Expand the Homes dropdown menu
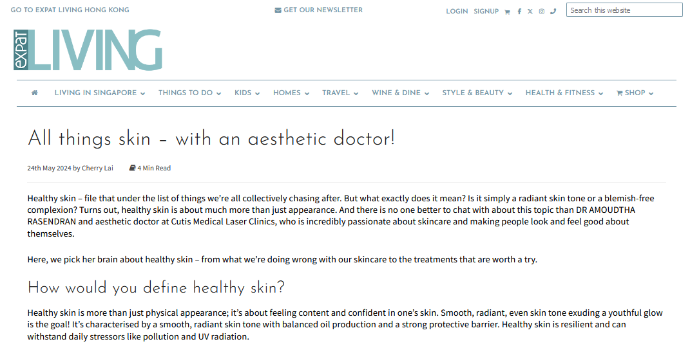690x355 pixels. (291, 93)
